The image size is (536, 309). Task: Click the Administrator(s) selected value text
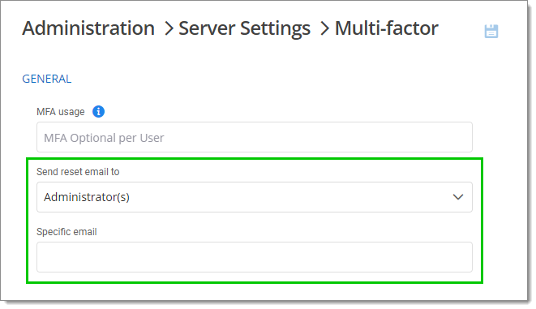(x=87, y=197)
